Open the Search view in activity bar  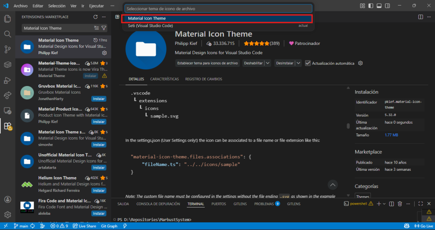[8, 34]
